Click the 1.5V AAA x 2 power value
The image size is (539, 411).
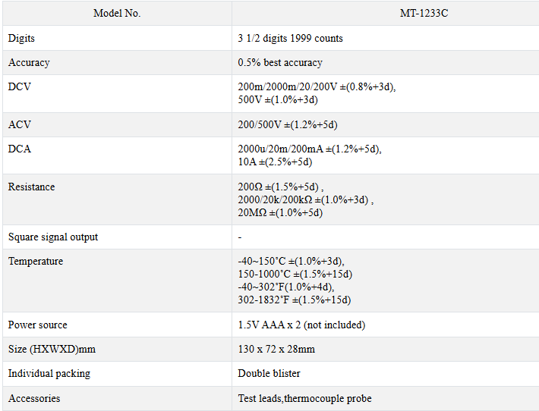pos(301,325)
